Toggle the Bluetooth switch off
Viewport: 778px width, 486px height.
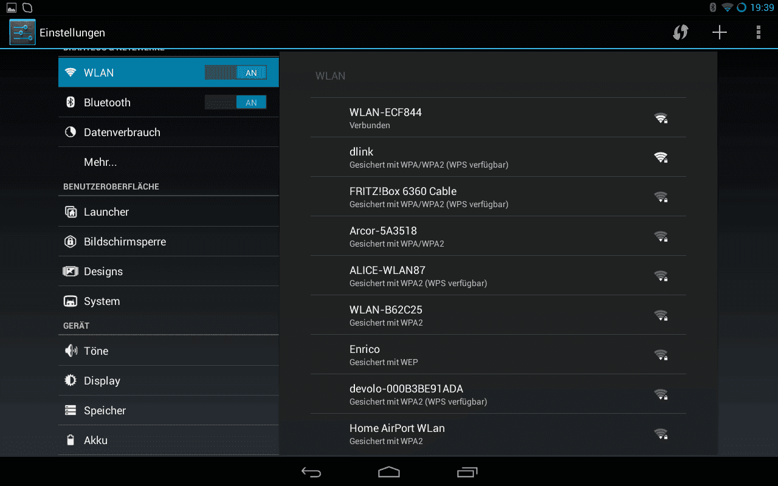(235, 102)
